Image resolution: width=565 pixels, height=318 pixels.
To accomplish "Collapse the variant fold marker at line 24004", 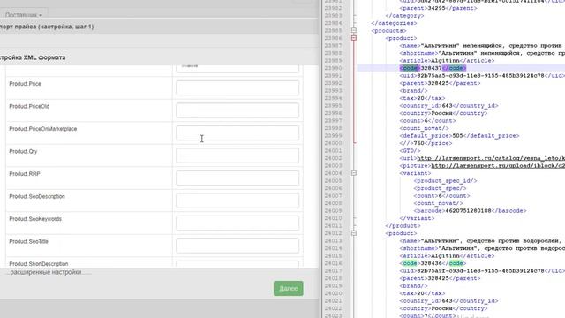I will [x=354, y=173].
